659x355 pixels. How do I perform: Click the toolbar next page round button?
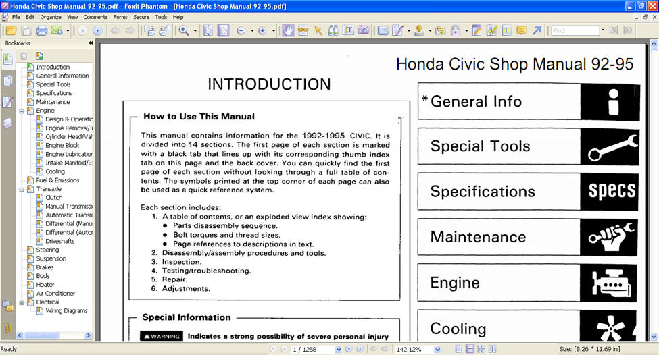(97, 30)
